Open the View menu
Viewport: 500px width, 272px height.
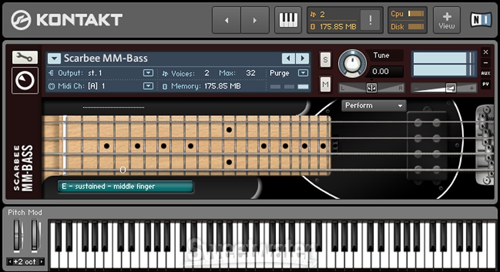[x=447, y=20]
